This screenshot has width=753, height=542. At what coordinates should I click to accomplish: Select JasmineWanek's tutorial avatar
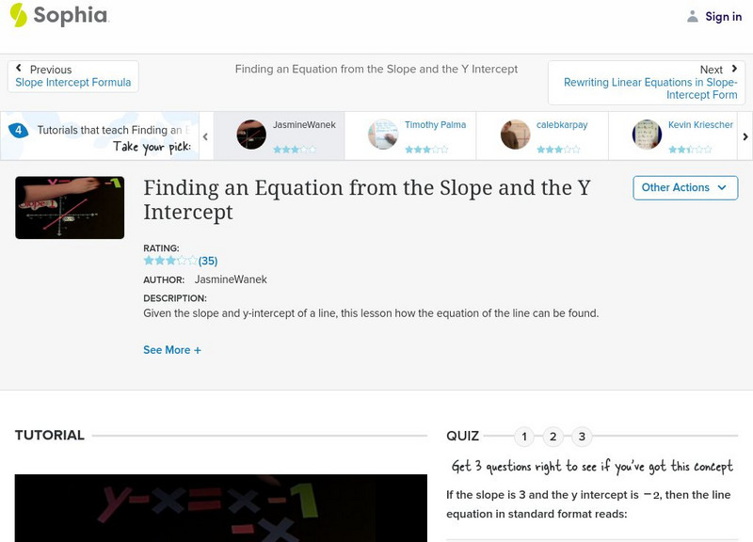tap(251, 135)
